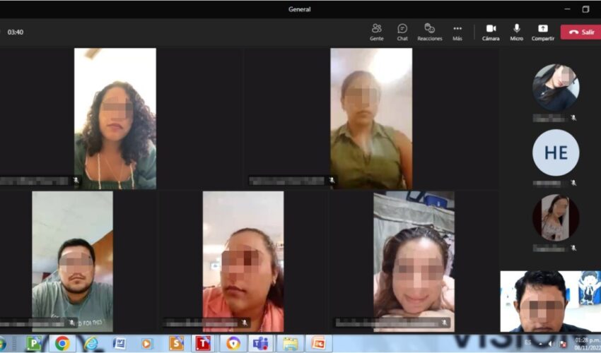Open File Explorer folder on the taskbar

point(291,343)
